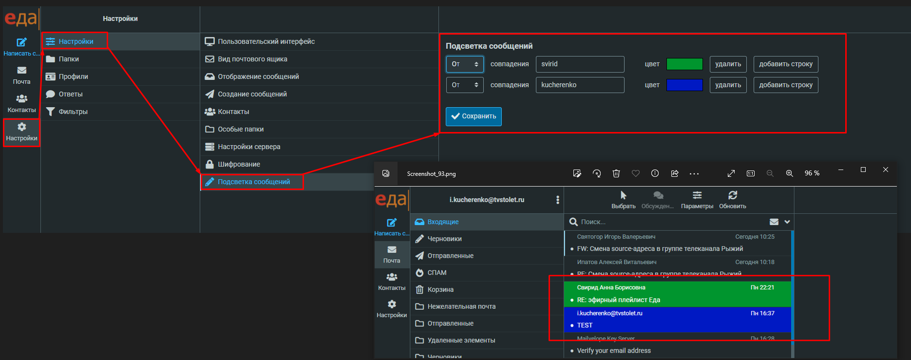Favorite the image with heart icon
The image size is (911, 360).
(x=636, y=173)
